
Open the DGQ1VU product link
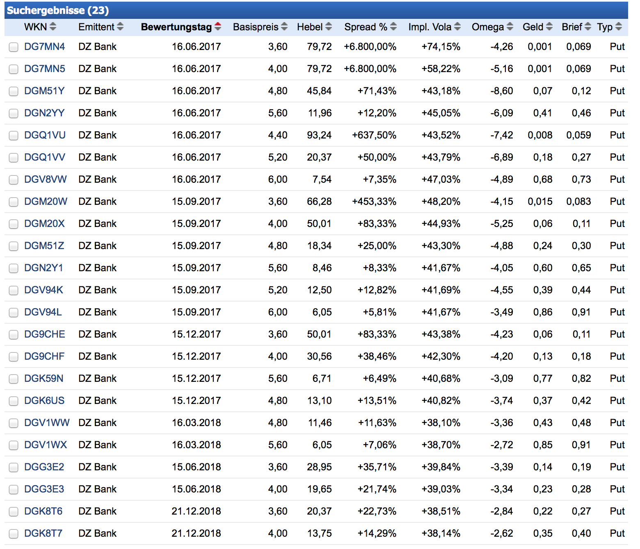45,135
